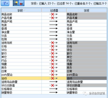Select input field 价格等级 in left column
This screenshot has height=98, width=108.
pos(21,89)
